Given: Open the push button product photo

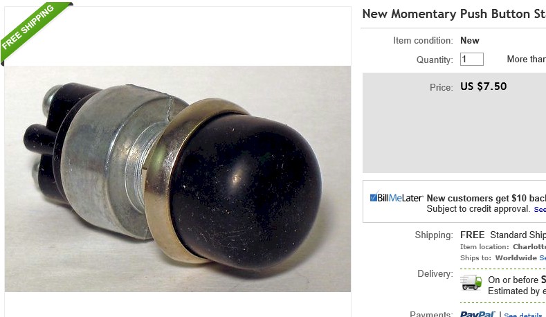Looking at the screenshot, I should [x=178, y=179].
